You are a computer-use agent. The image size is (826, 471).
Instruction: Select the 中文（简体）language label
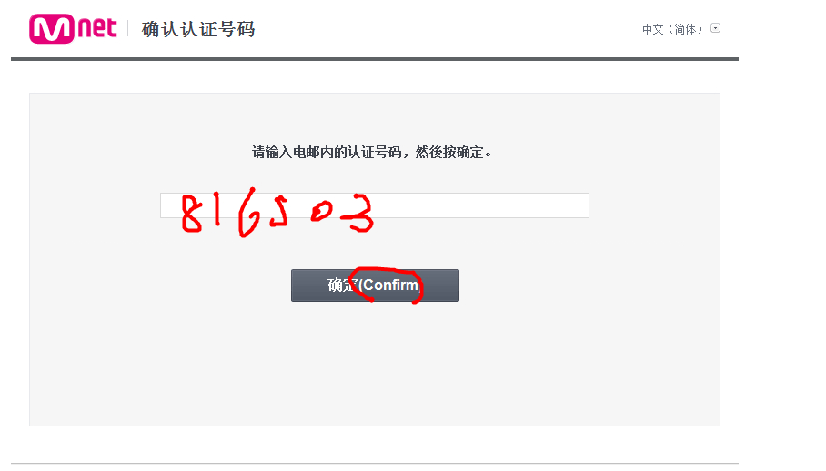[x=672, y=29]
